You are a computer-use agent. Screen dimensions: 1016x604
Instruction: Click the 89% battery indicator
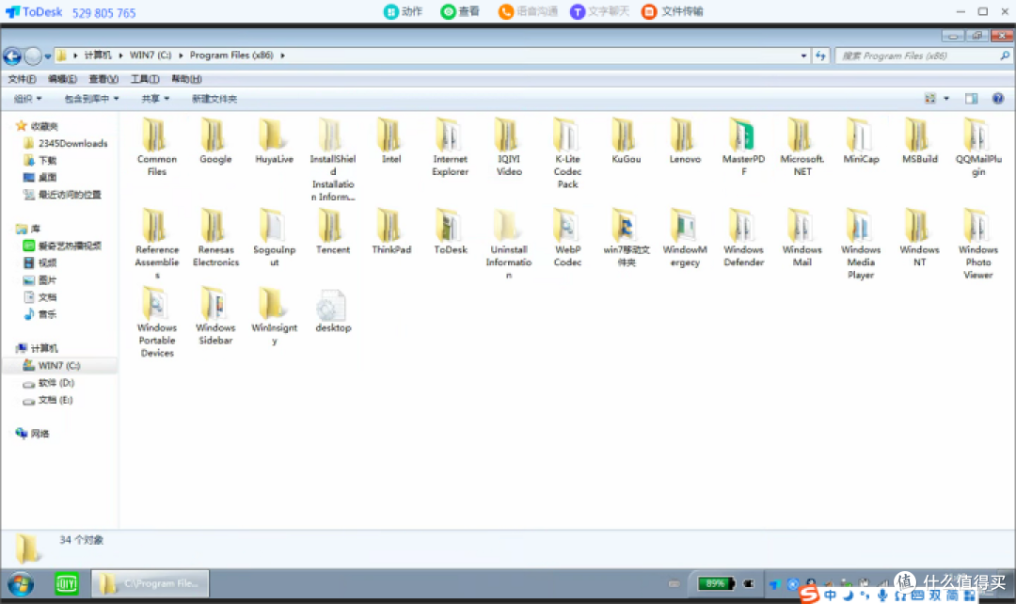pos(715,584)
